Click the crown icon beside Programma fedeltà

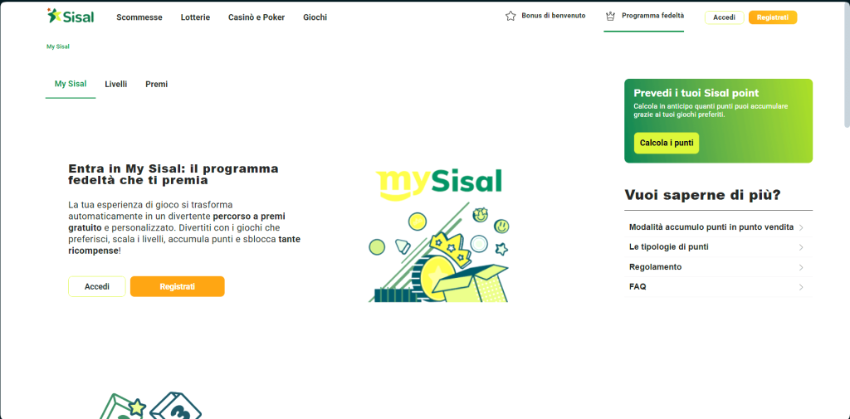pos(611,16)
